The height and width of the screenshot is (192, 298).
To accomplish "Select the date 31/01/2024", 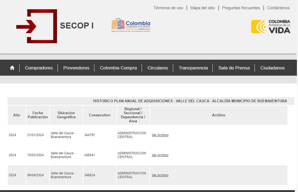I will 35,135.
